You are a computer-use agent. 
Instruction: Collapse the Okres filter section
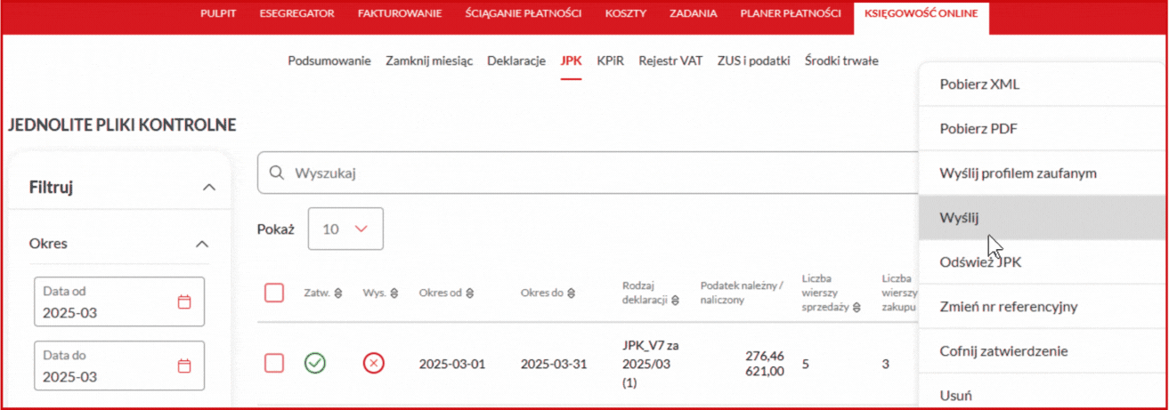tap(202, 244)
